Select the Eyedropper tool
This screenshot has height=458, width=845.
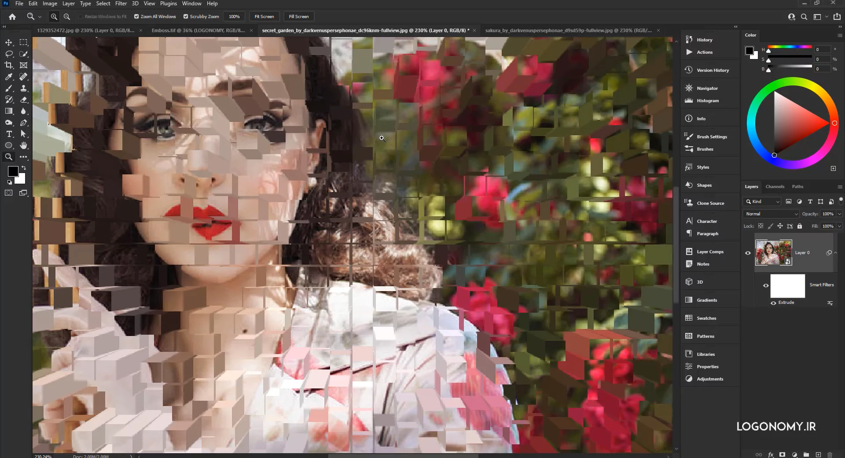tap(9, 77)
